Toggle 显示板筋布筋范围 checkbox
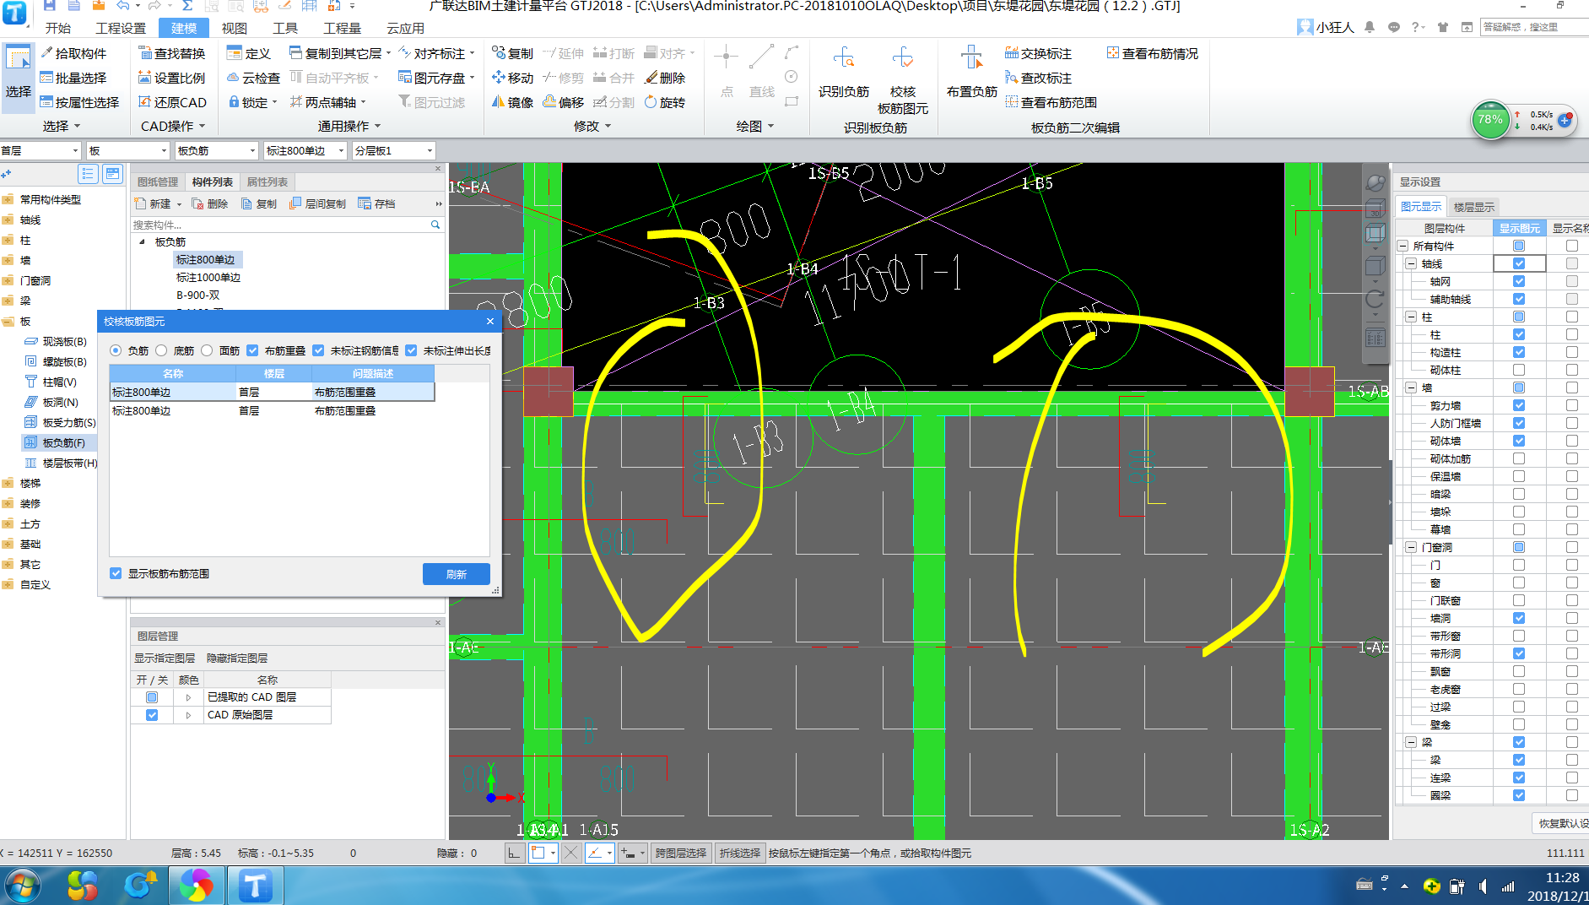 coord(116,573)
